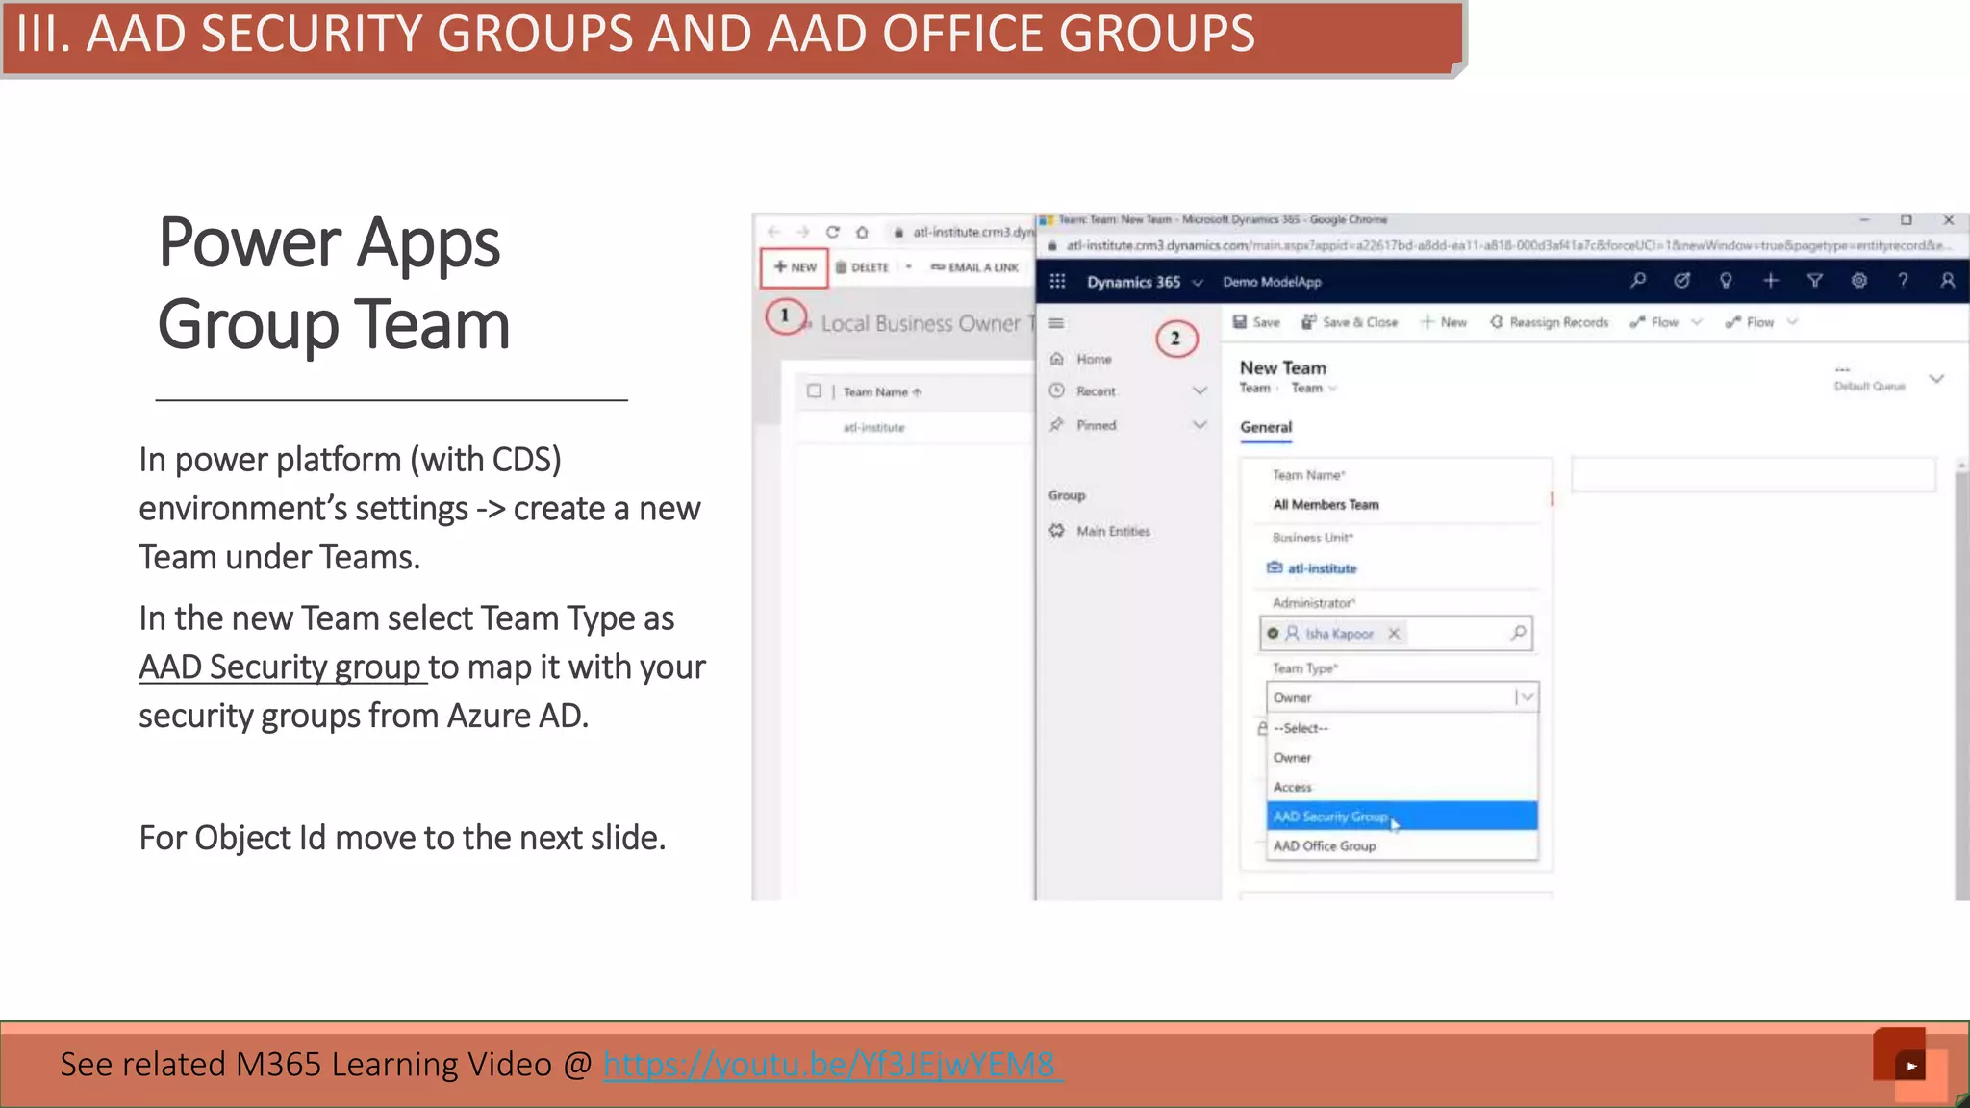
Task: Expand the first Flow dropdown chevron
Action: coord(1696,322)
